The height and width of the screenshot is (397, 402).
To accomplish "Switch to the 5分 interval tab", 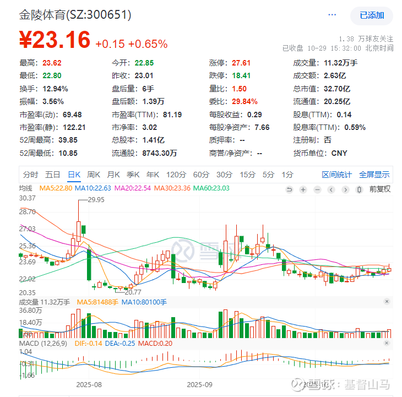I will (268, 175).
